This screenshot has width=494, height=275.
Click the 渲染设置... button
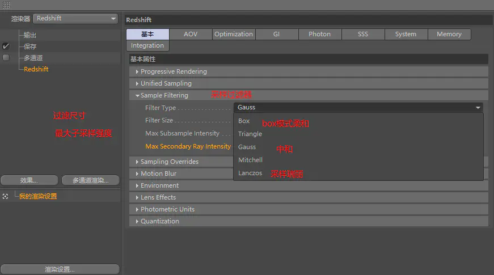pos(60,269)
